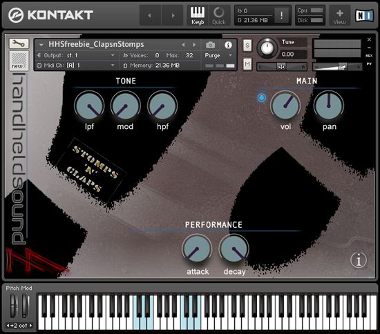The width and height of the screenshot is (380, 334).
Task: Toggle the Keyb on-screen keyboard
Action: 198,15
